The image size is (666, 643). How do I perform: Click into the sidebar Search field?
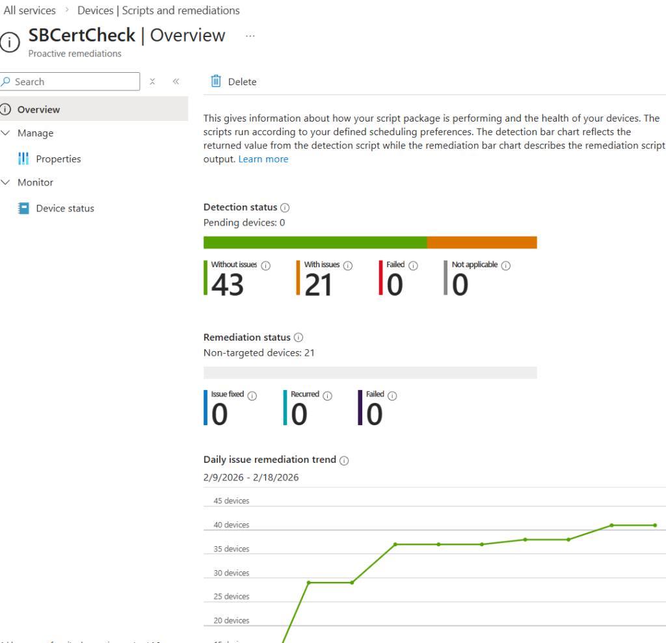[75, 82]
